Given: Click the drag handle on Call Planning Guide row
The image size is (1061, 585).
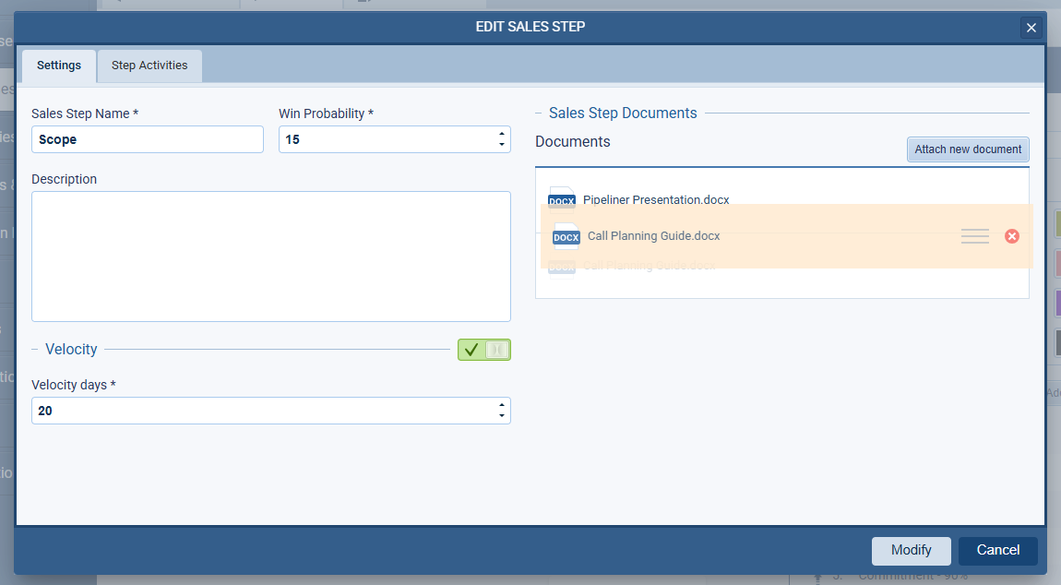Looking at the screenshot, I should (x=974, y=236).
